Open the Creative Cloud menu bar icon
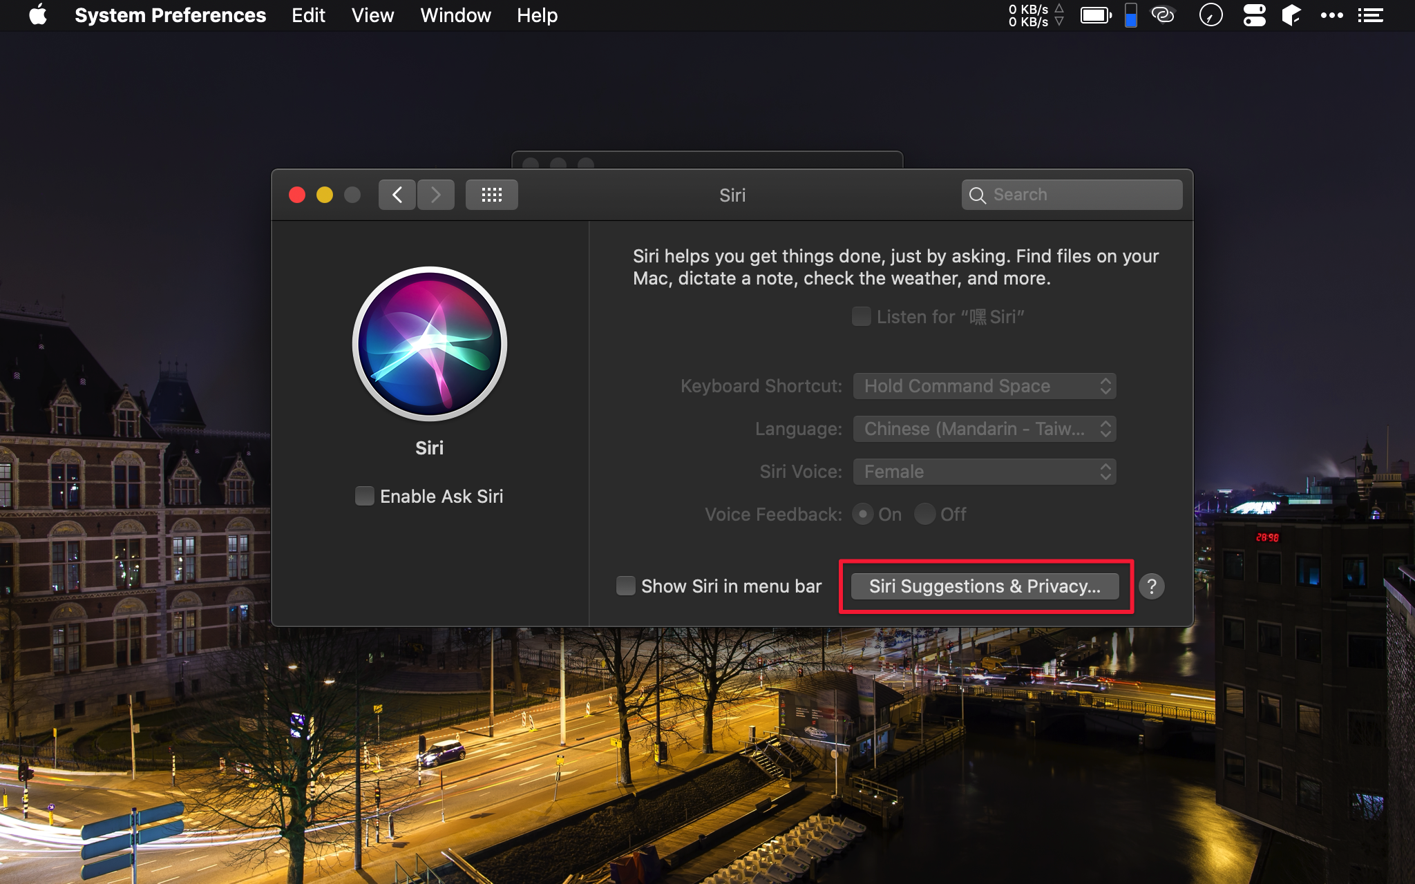The image size is (1415, 884). tap(1163, 15)
